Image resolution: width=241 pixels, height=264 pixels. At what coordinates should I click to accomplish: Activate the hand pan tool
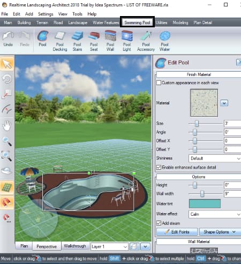click(x=7, y=126)
